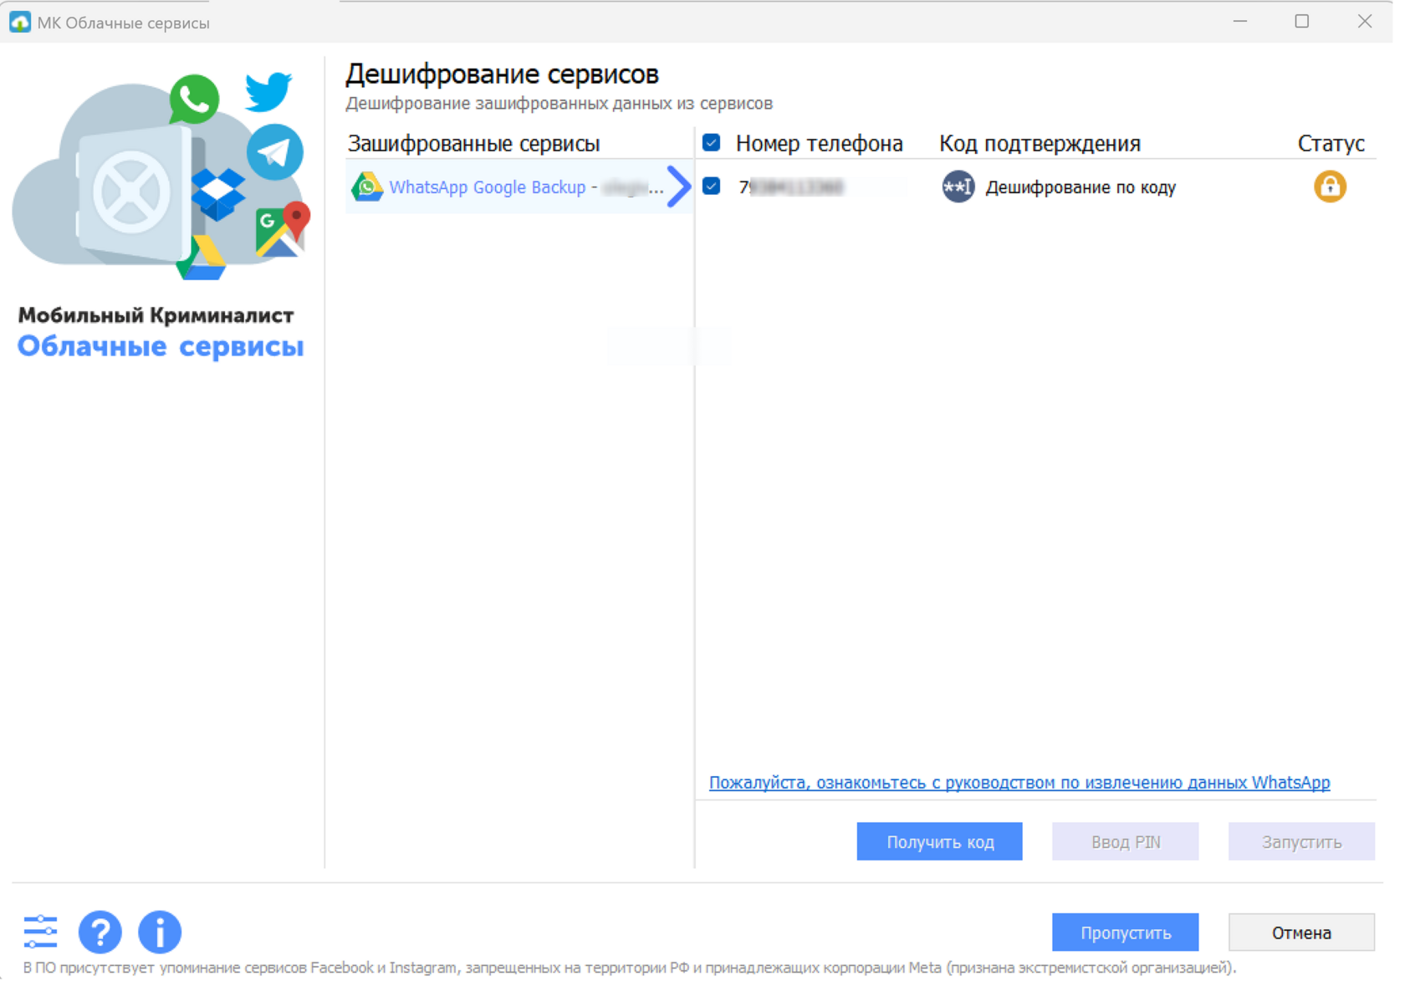Click the 'Статус' column header
This screenshot has height=981, width=1405.
1331,144
